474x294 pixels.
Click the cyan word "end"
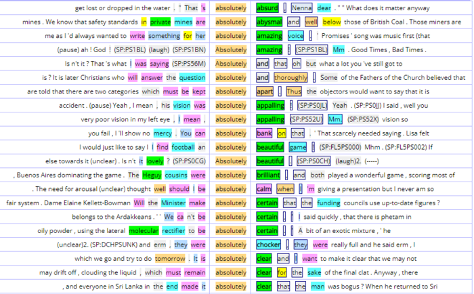[172, 287]
